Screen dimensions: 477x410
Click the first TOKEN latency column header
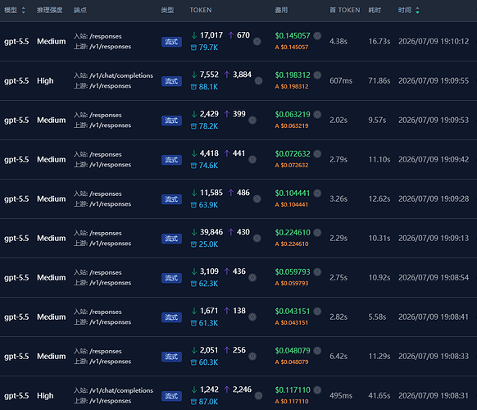(345, 11)
